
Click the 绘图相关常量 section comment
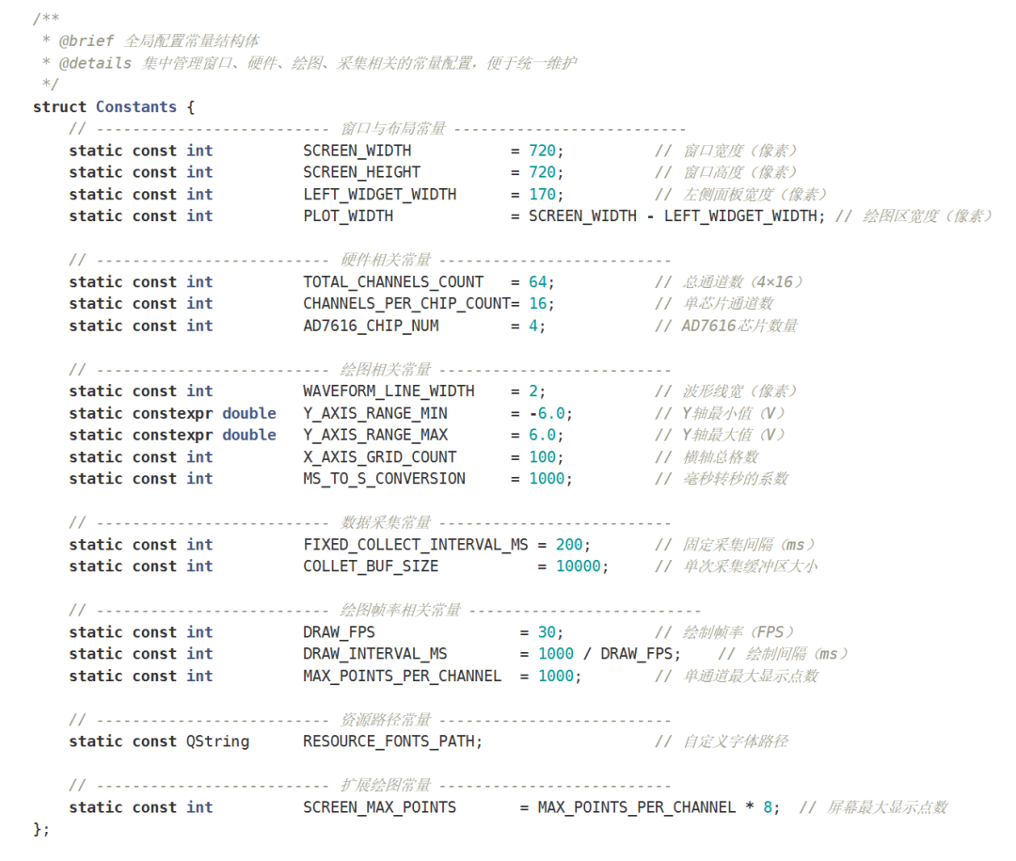tap(387, 370)
